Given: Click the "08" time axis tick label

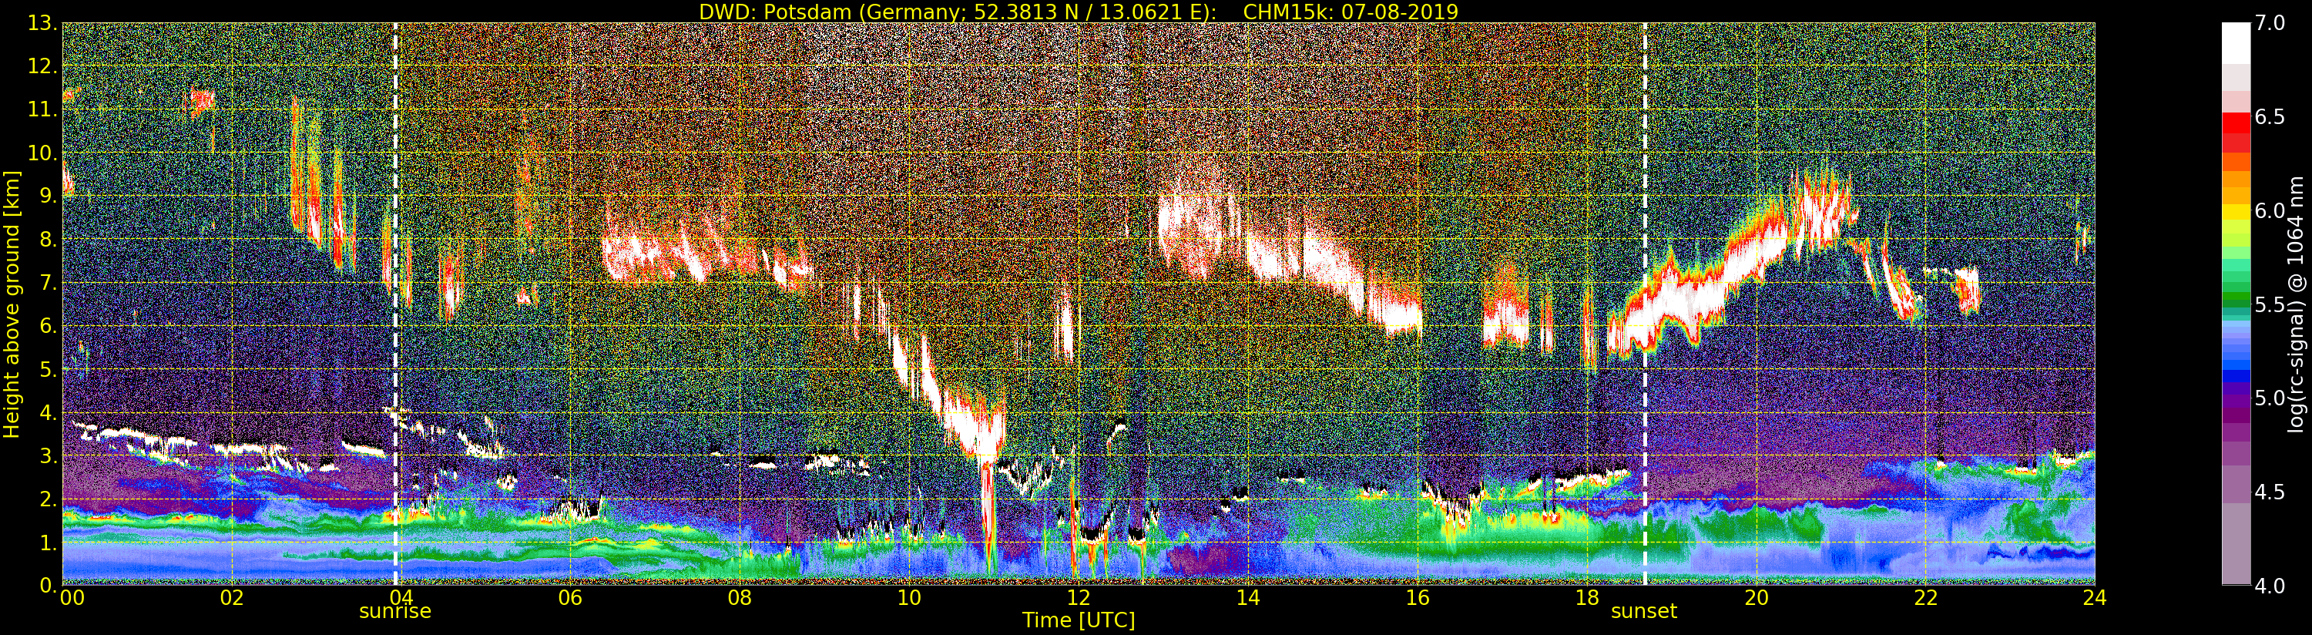Looking at the screenshot, I should (740, 597).
